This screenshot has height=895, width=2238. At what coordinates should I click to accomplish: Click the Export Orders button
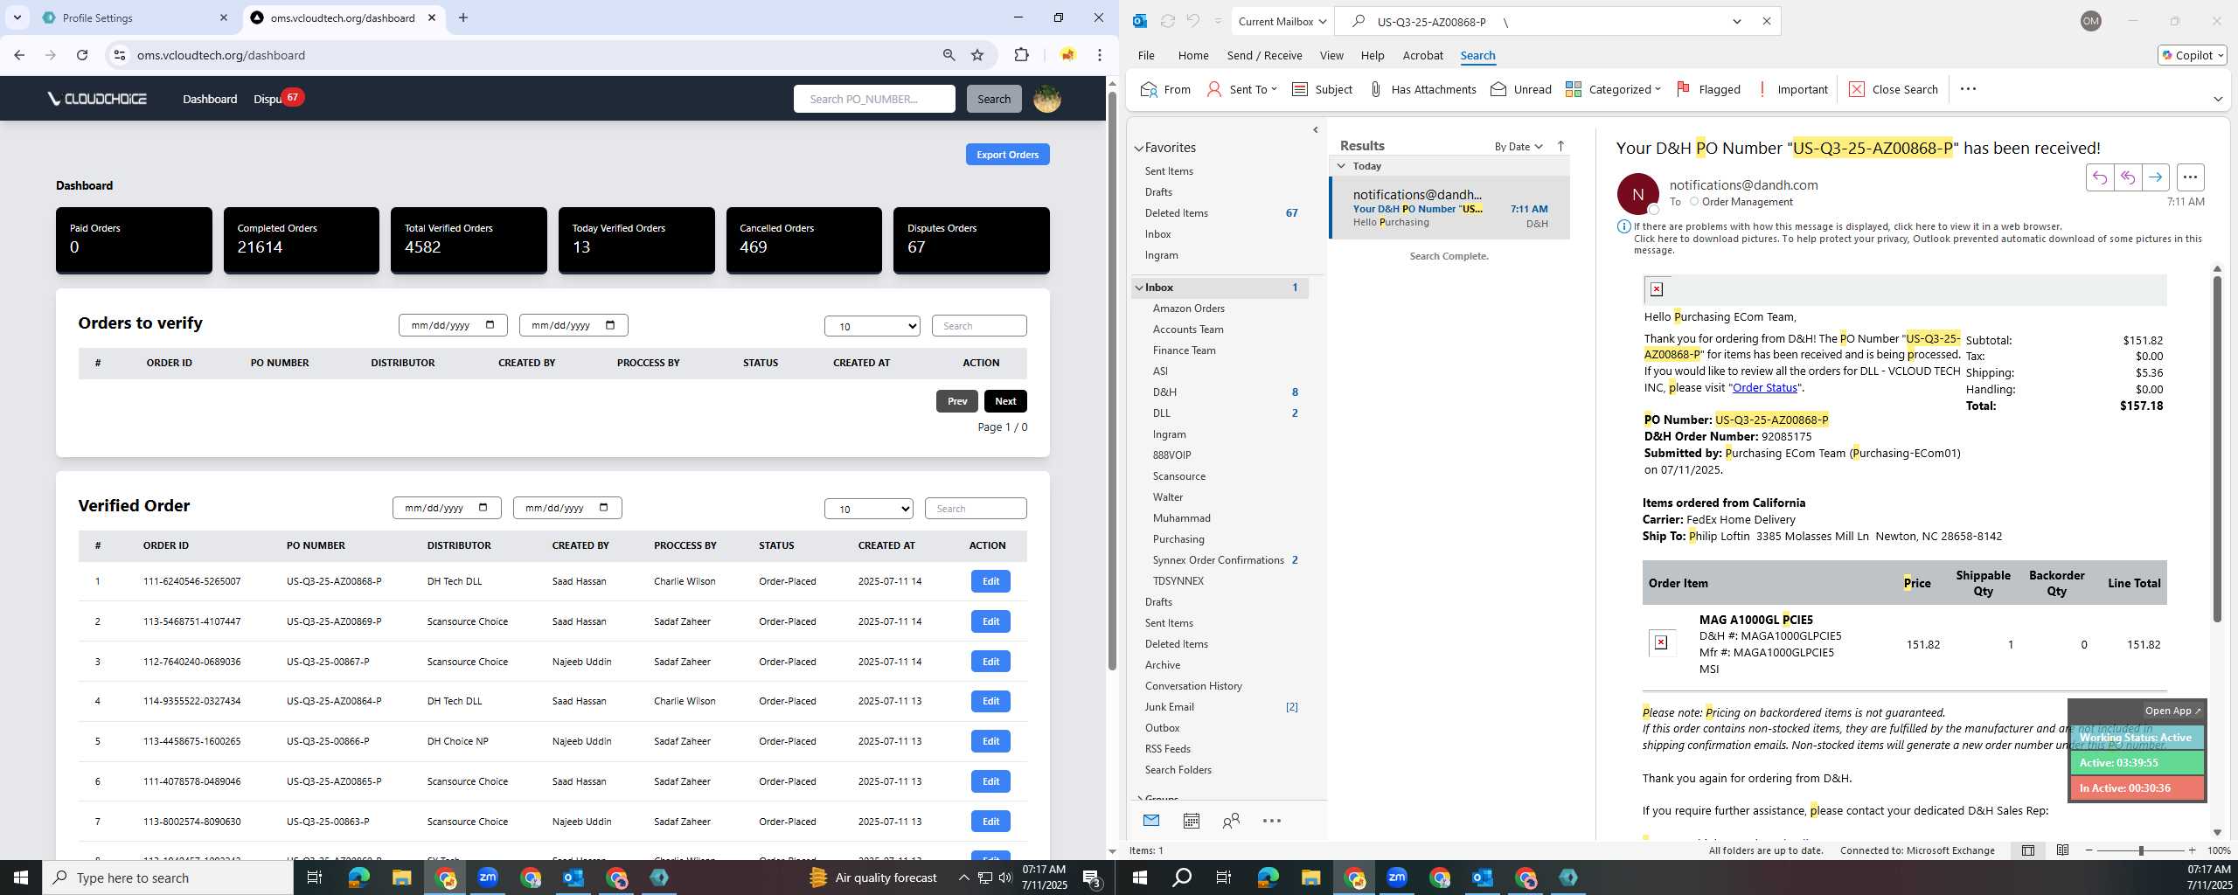[x=1007, y=155]
